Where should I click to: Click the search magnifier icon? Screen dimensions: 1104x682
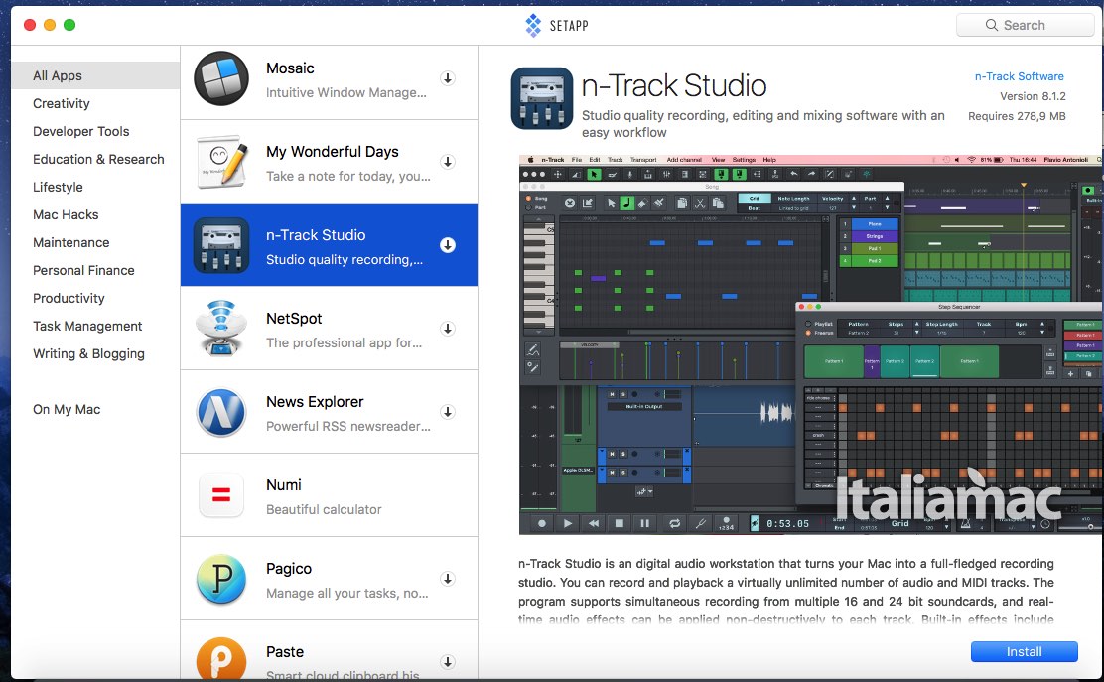(992, 25)
